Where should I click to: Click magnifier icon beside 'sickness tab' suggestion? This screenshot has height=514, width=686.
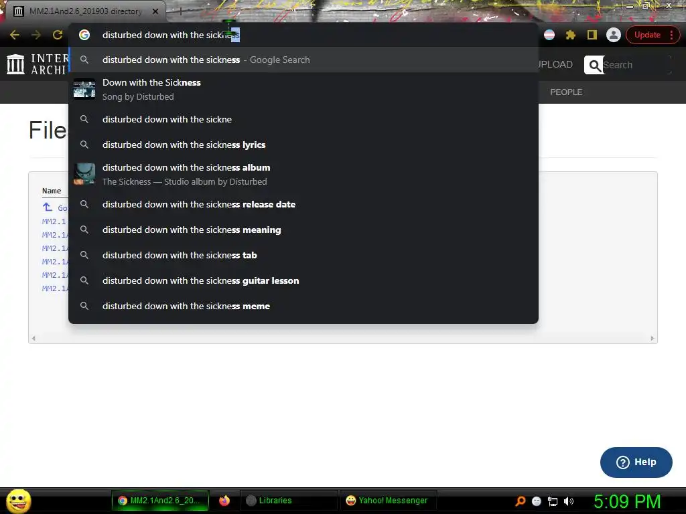click(x=84, y=255)
